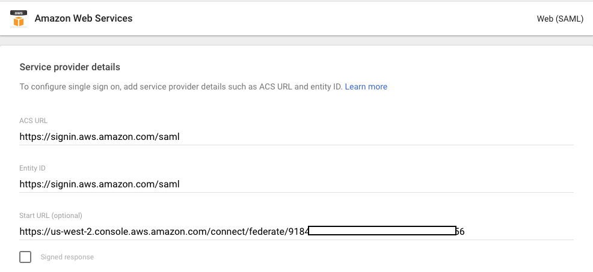Click the black 'aws' badge above cube
Screen dimensions: 593x272
[19, 13]
